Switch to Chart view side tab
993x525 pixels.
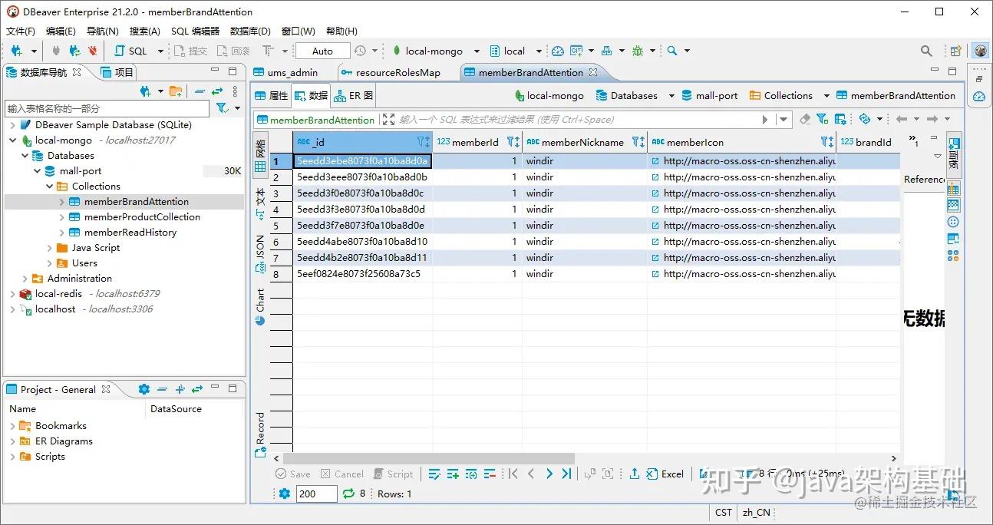[x=260, y=307]
